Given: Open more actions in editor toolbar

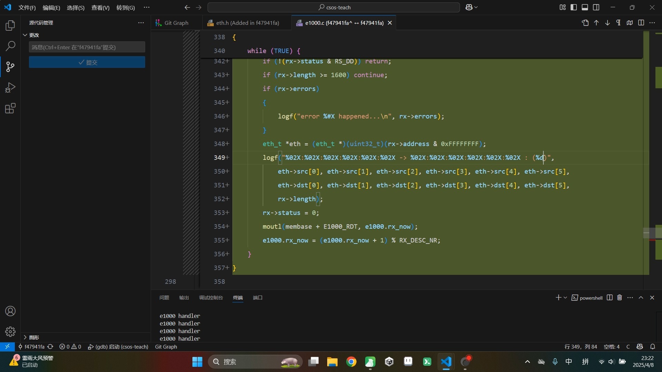Looking at the screenshot, I should pyautogui.click(x=652, y=23).
